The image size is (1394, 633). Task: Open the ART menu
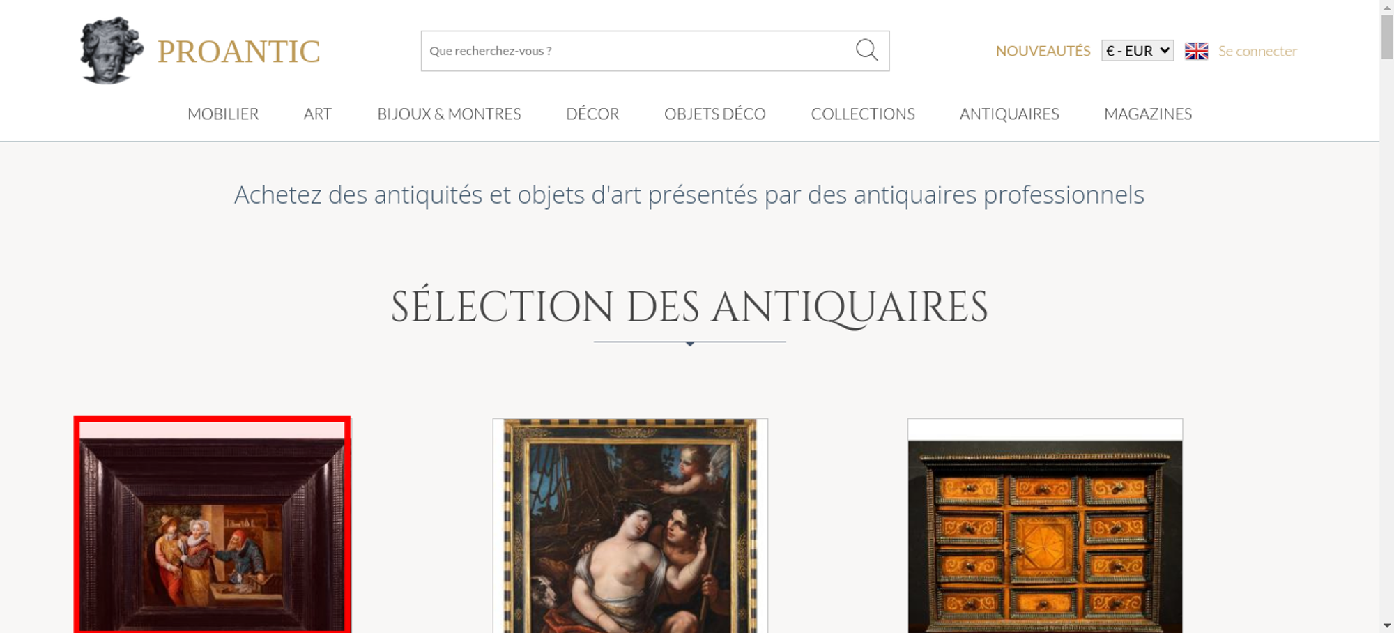coord(318,114)
